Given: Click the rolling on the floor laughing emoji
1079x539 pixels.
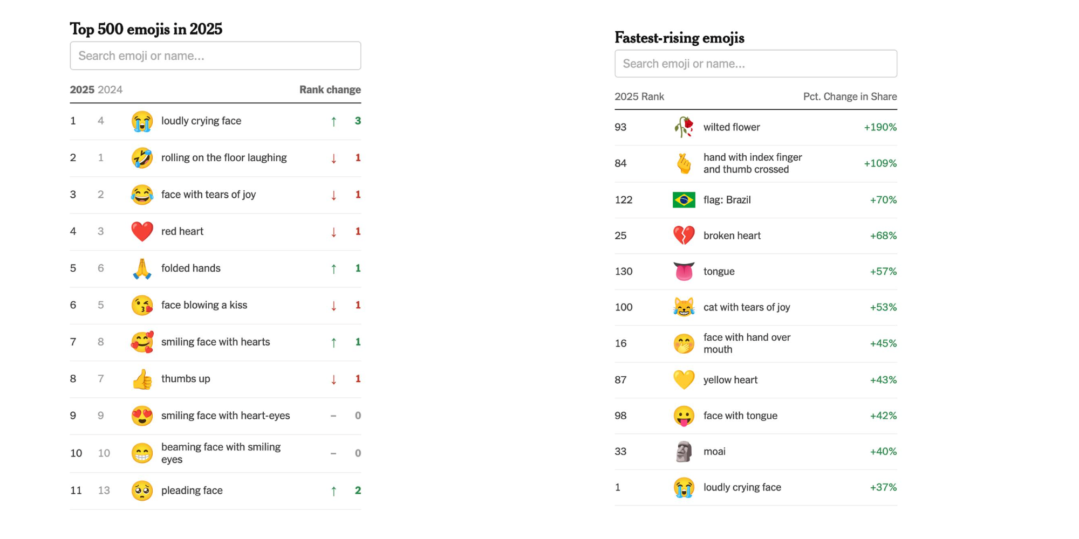Looking at the screenshot, I should (x=142, y=158).
